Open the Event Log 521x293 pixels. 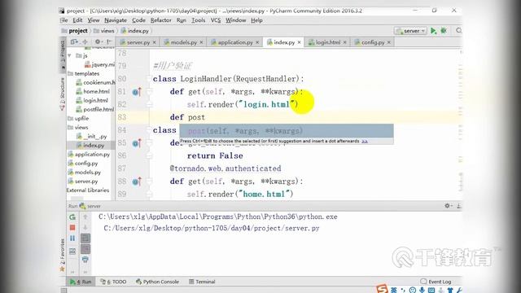point(436,282)
